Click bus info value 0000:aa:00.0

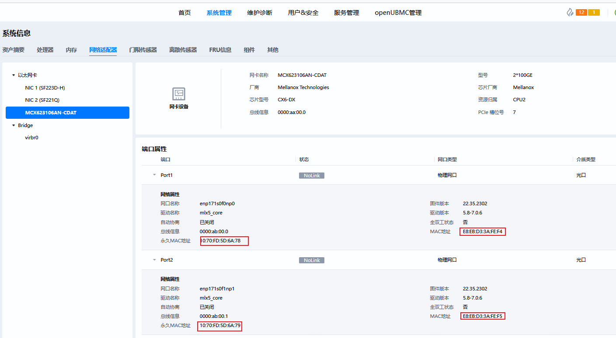tap(292, 112)
